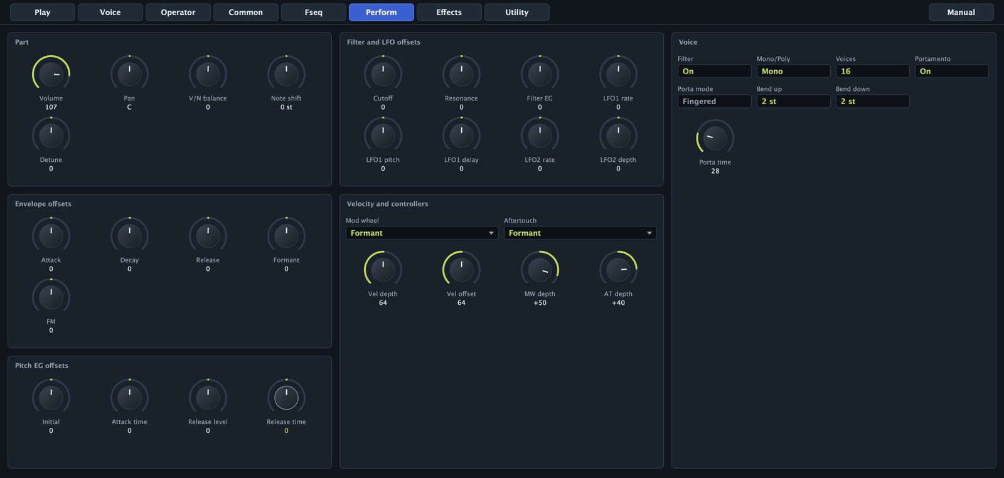
Task: Click the Porta mode Fingered field
Action: point(714,102)
